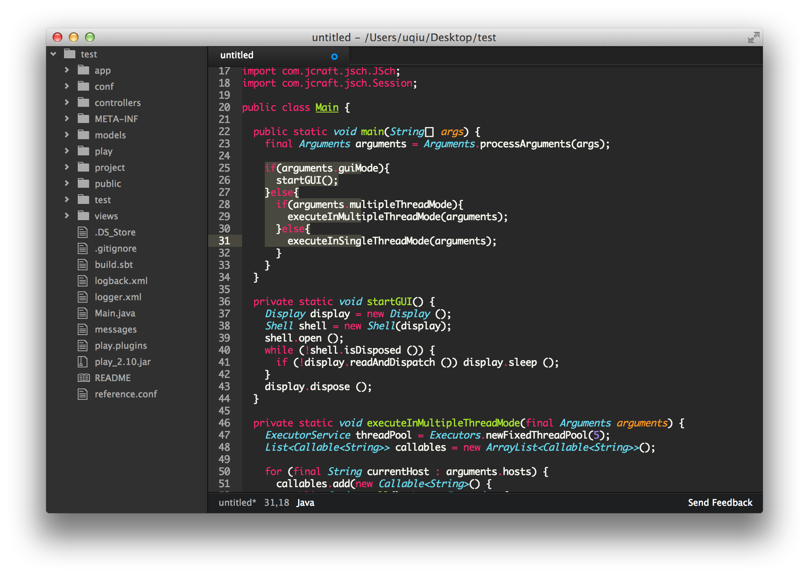Click the blue unsaved-changes dot on untitled tab
Viewport: 809px width, 577px height.
click(334, 57)
